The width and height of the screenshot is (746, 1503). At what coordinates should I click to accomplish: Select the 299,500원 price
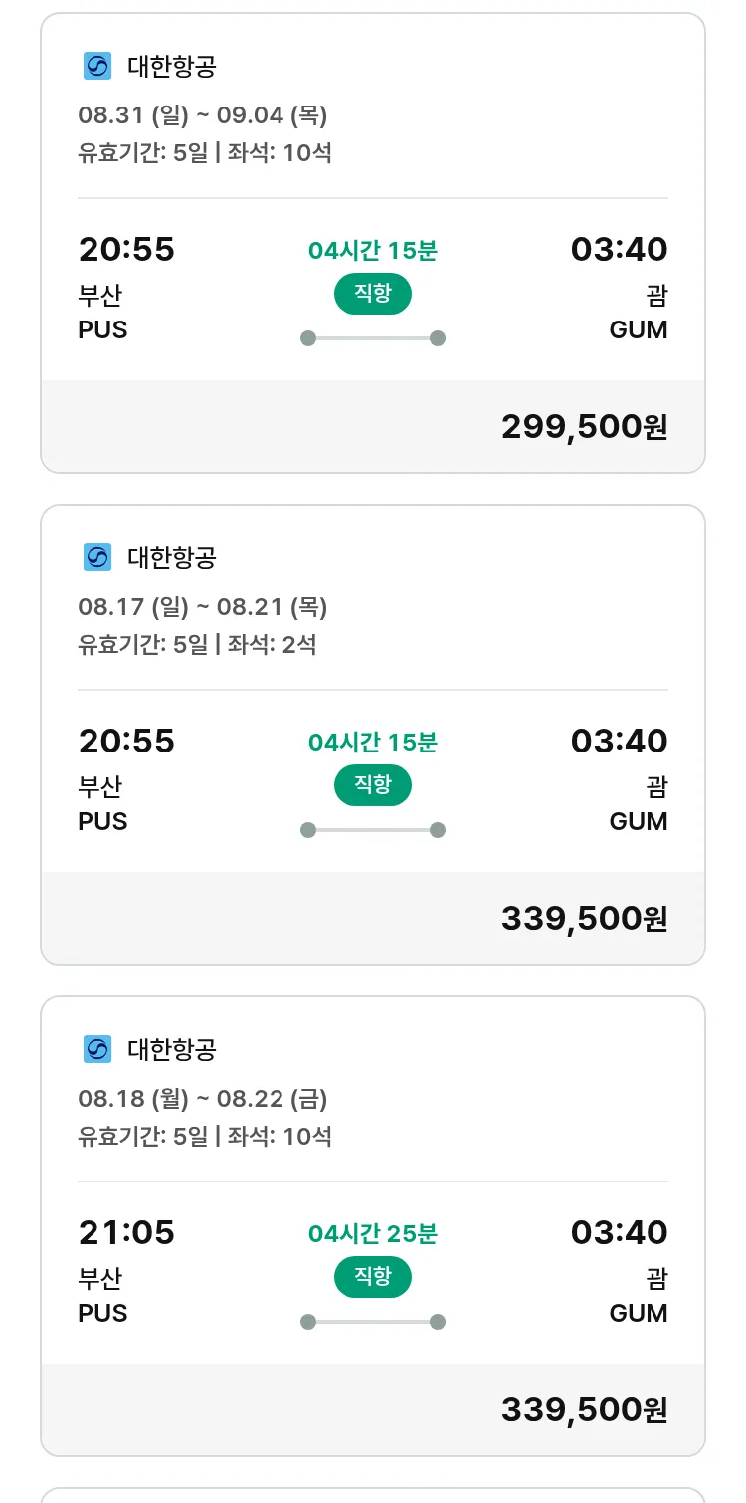[x=584, y=426]
